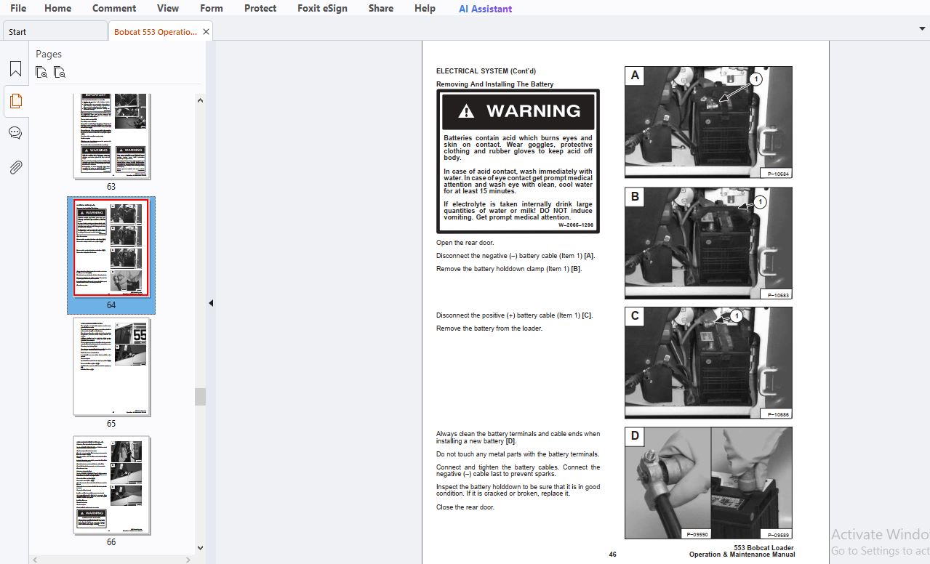Open the Attachments paperclip icon
The width and height of the screenshot is (930, 564).
click(x=15, y=167)
